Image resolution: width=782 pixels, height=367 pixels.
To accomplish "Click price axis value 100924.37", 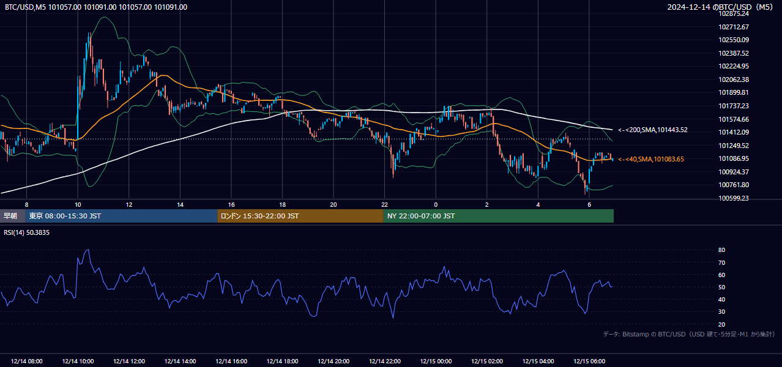I will pos(734,172).
